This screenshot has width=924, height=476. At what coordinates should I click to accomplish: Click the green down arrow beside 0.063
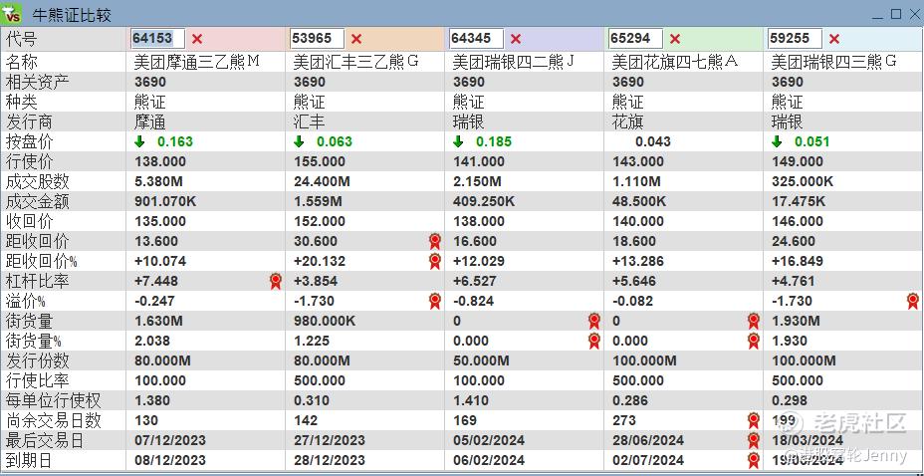(x=299, y=141)
